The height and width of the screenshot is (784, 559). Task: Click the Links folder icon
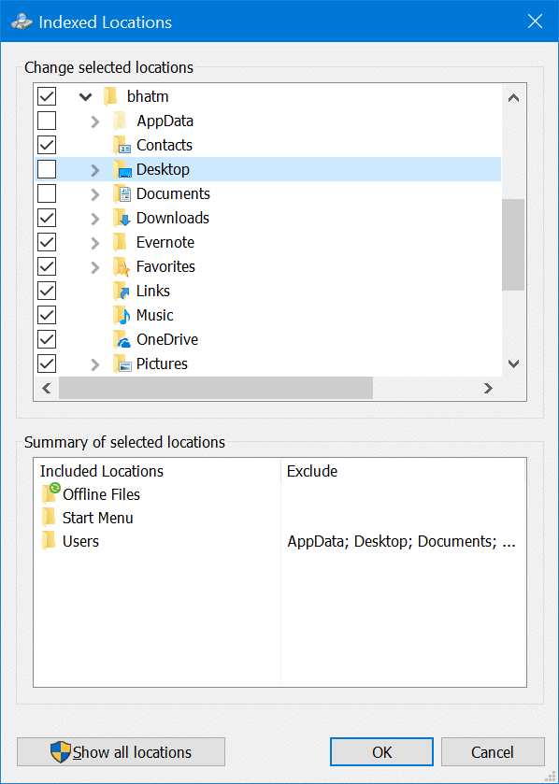click(122, 291)
